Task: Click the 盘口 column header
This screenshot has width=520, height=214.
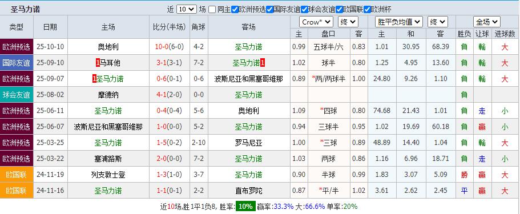Action: pyautogui.click(x=328, y=34)
